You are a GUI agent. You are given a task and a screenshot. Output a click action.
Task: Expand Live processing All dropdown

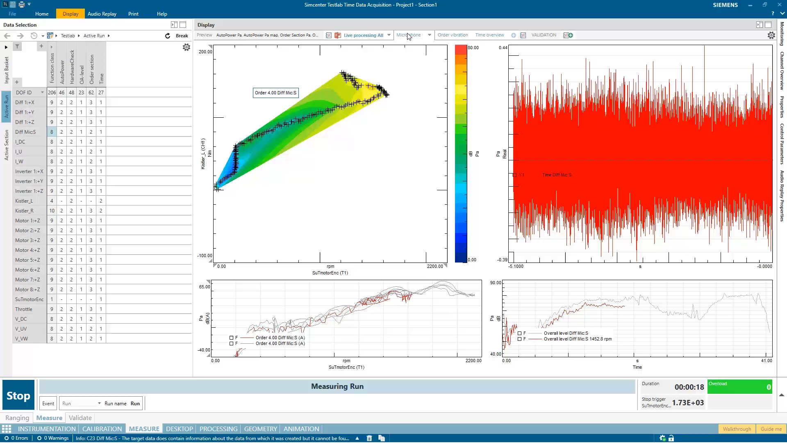coord(389,35)
